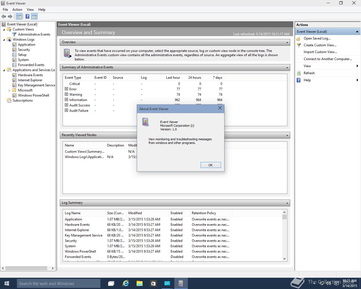This screenshot has width=361, height=289.
Task: Click the Open Saved Log folder icon
Action: point(299,38)
